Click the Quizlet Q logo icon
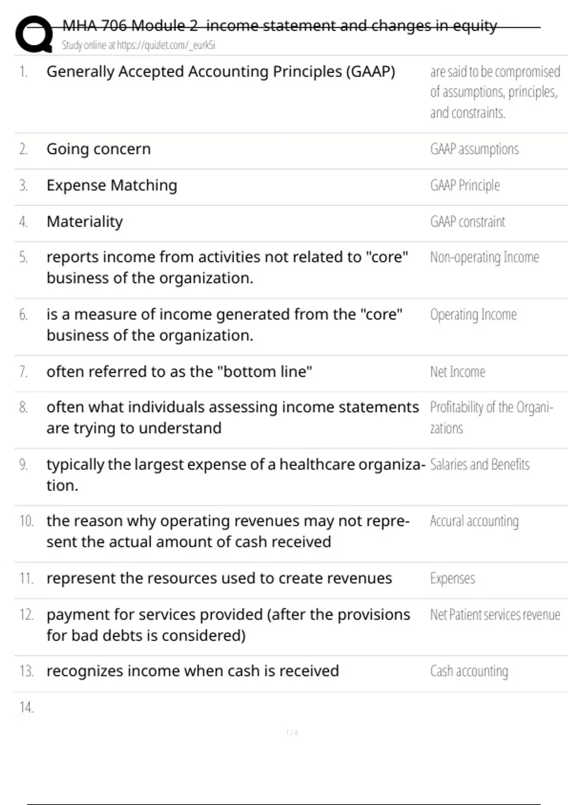The height and width of the screenshot is (805, 568). pyautogui.click(x=34, y=34)
